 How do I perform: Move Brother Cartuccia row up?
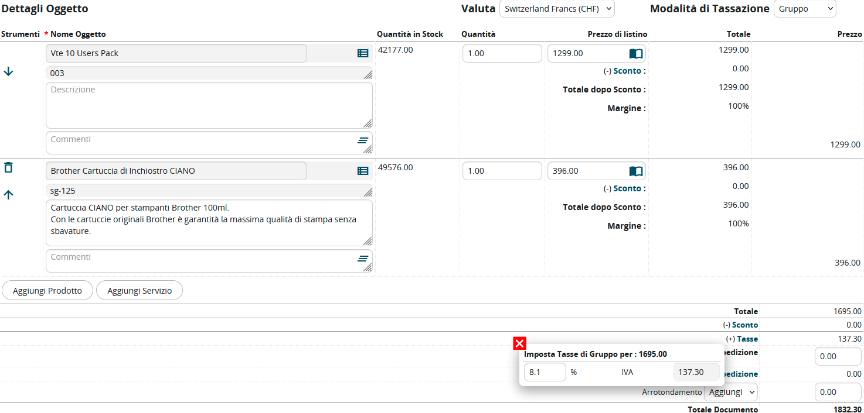pos(8,195)
